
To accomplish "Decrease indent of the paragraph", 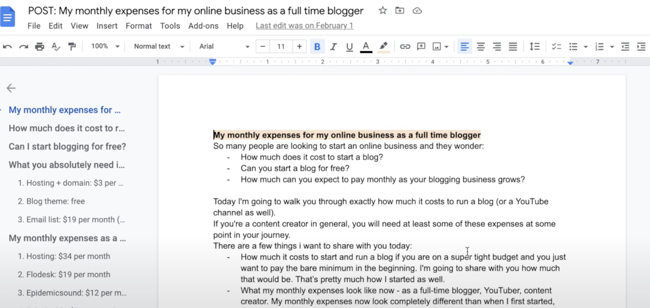I will coord(625,47).
